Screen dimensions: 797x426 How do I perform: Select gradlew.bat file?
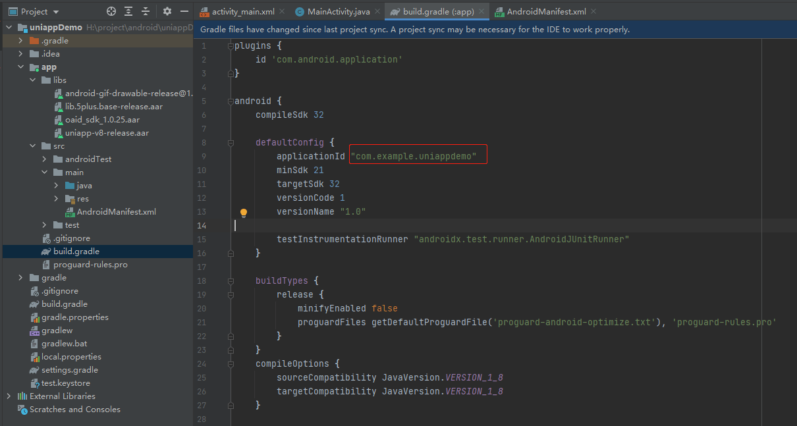[59, 344]
